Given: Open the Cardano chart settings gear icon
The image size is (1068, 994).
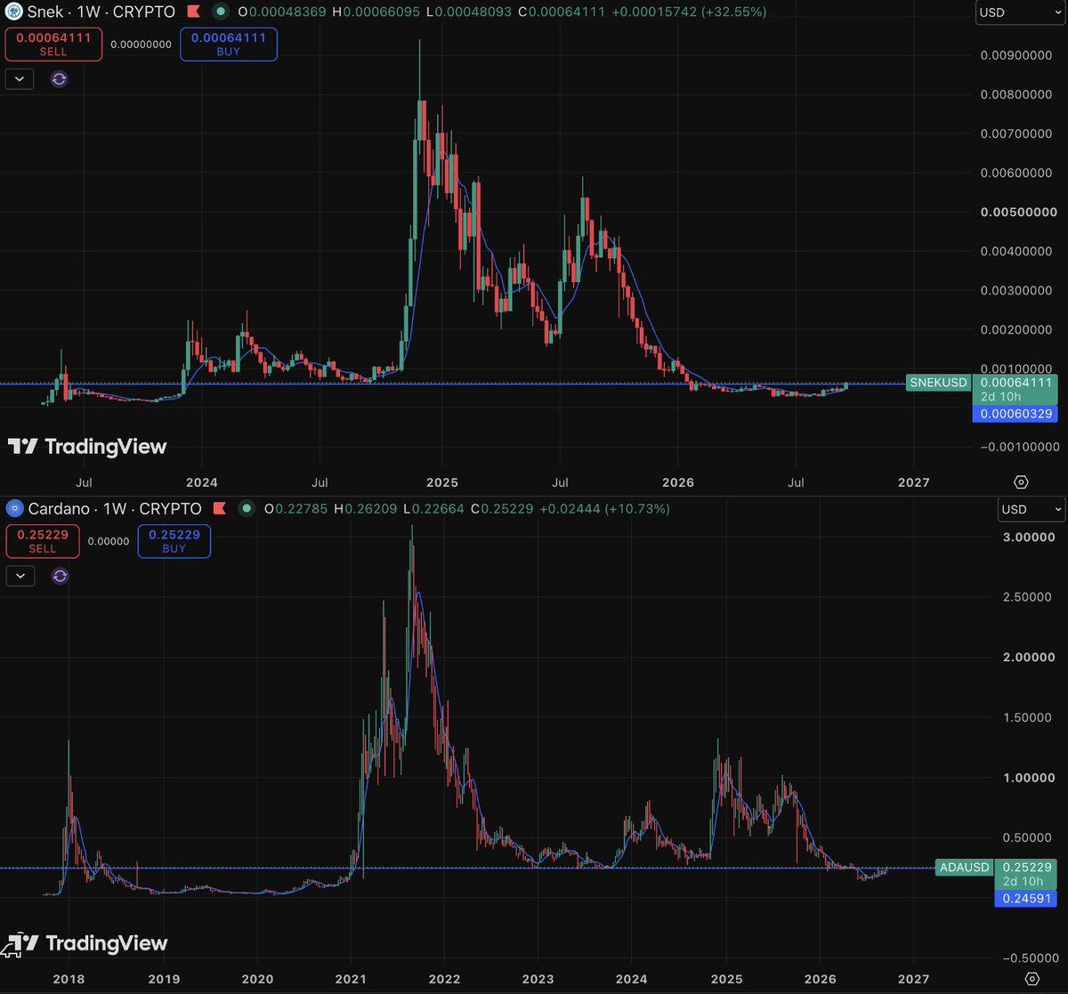Looking at the screenshot, I should [x=1032, y=979].
